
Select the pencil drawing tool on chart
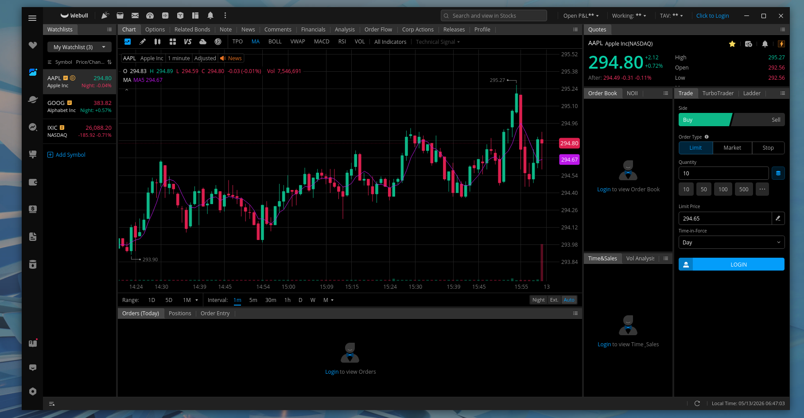(143, 42)
